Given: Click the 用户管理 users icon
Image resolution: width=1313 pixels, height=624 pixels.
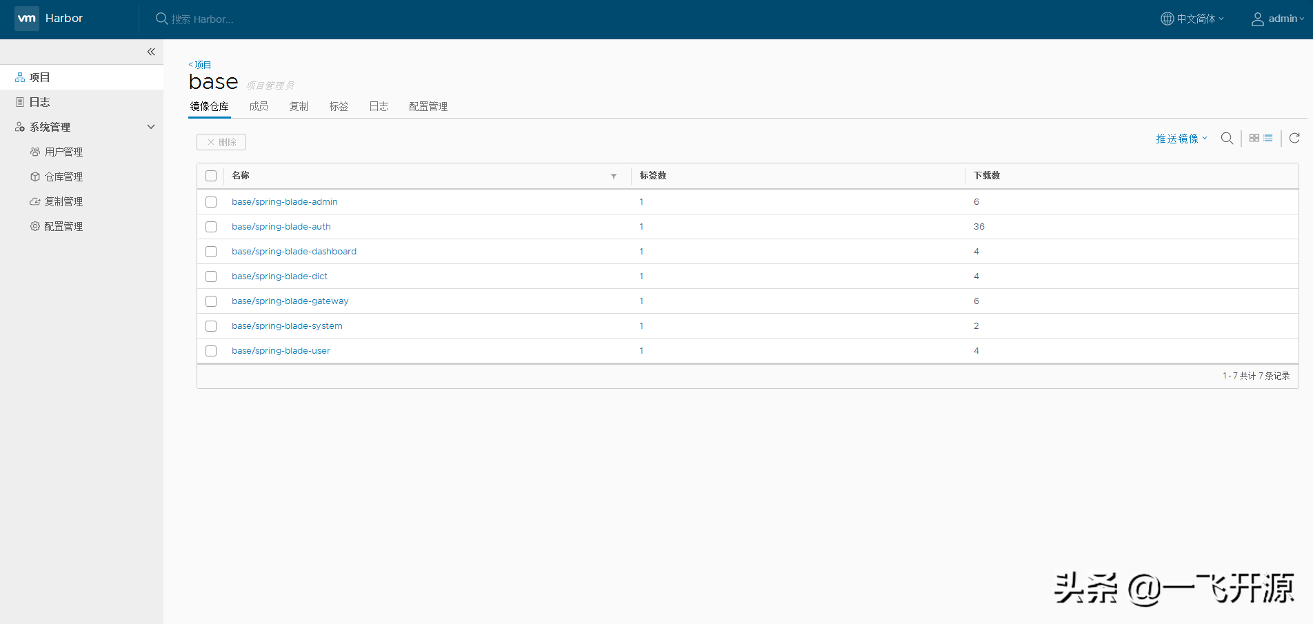Looking at the screenshot, I should click(35, 152).
